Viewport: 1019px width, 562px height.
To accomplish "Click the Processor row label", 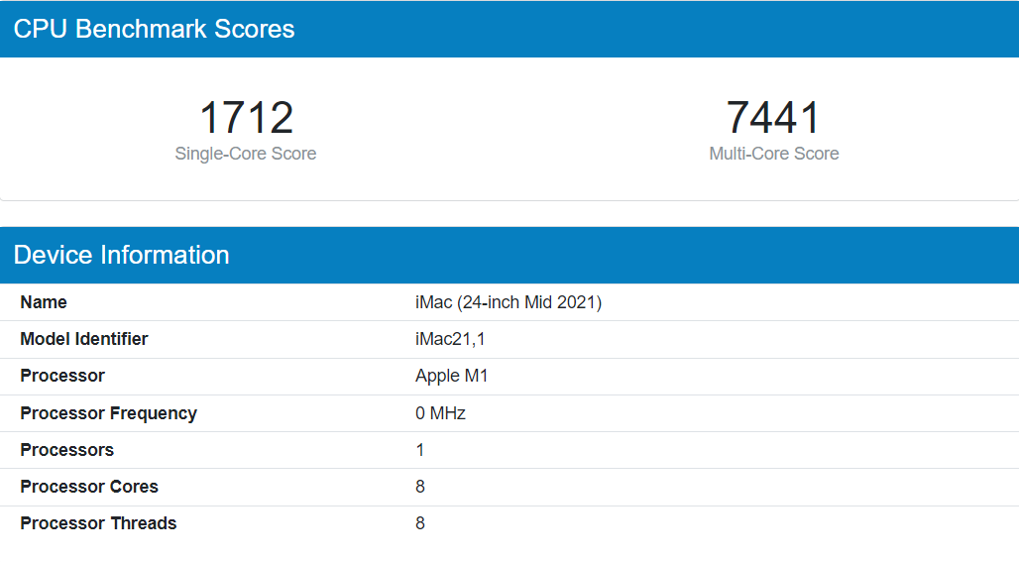I will click(x=62, y=376).
